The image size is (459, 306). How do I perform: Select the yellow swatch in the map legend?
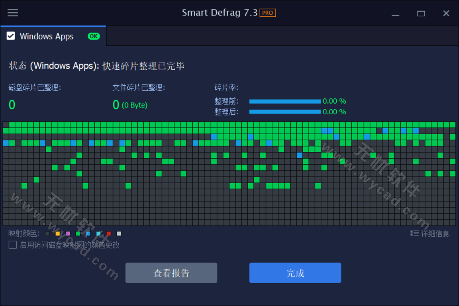pyautogui.click(x=58, y=233)
